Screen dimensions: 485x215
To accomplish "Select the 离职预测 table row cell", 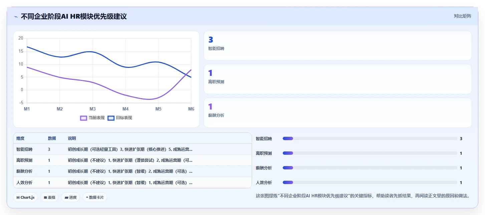I will point(24,160).
